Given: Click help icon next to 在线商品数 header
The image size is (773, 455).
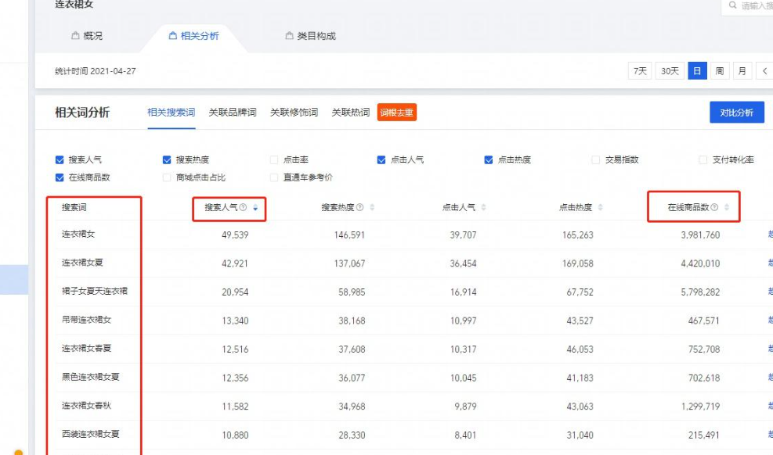Looking at the screenshot, I should pyautogui.click(x=714, y=208).
